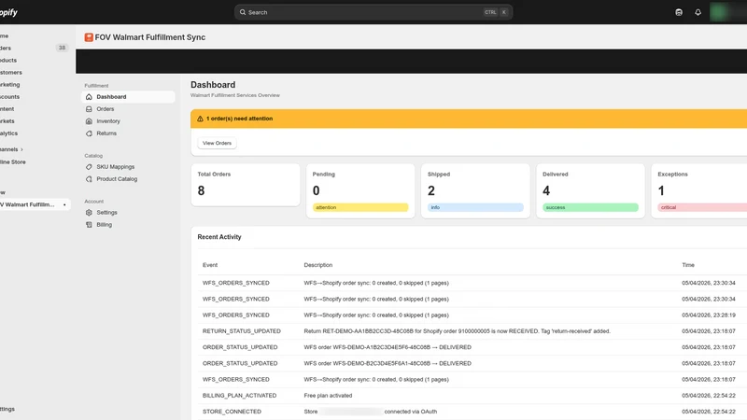Image resolution: width=747 pixels, height=420 pixels.
Task: Click the Billing receipt icon
Action: tap(89, 225)
